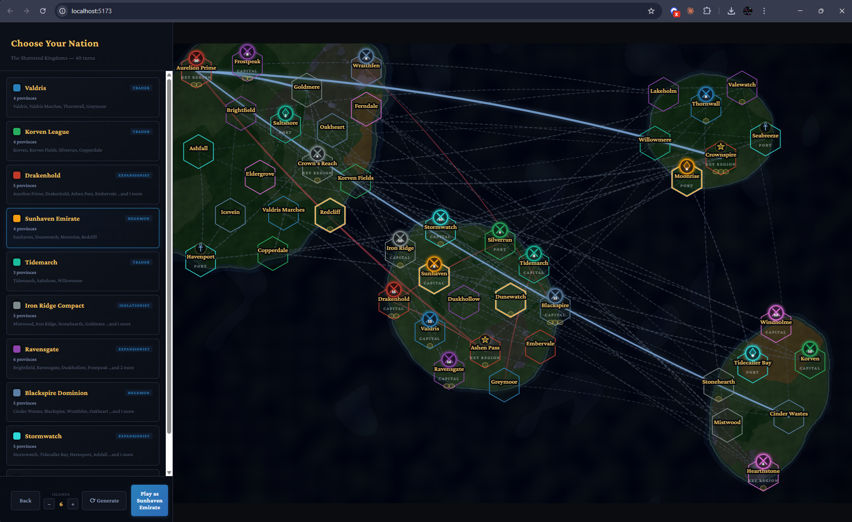The width and height of the screenshot is (852, 522).
Task: Increase islands count with plus
Action: [73, 504]
